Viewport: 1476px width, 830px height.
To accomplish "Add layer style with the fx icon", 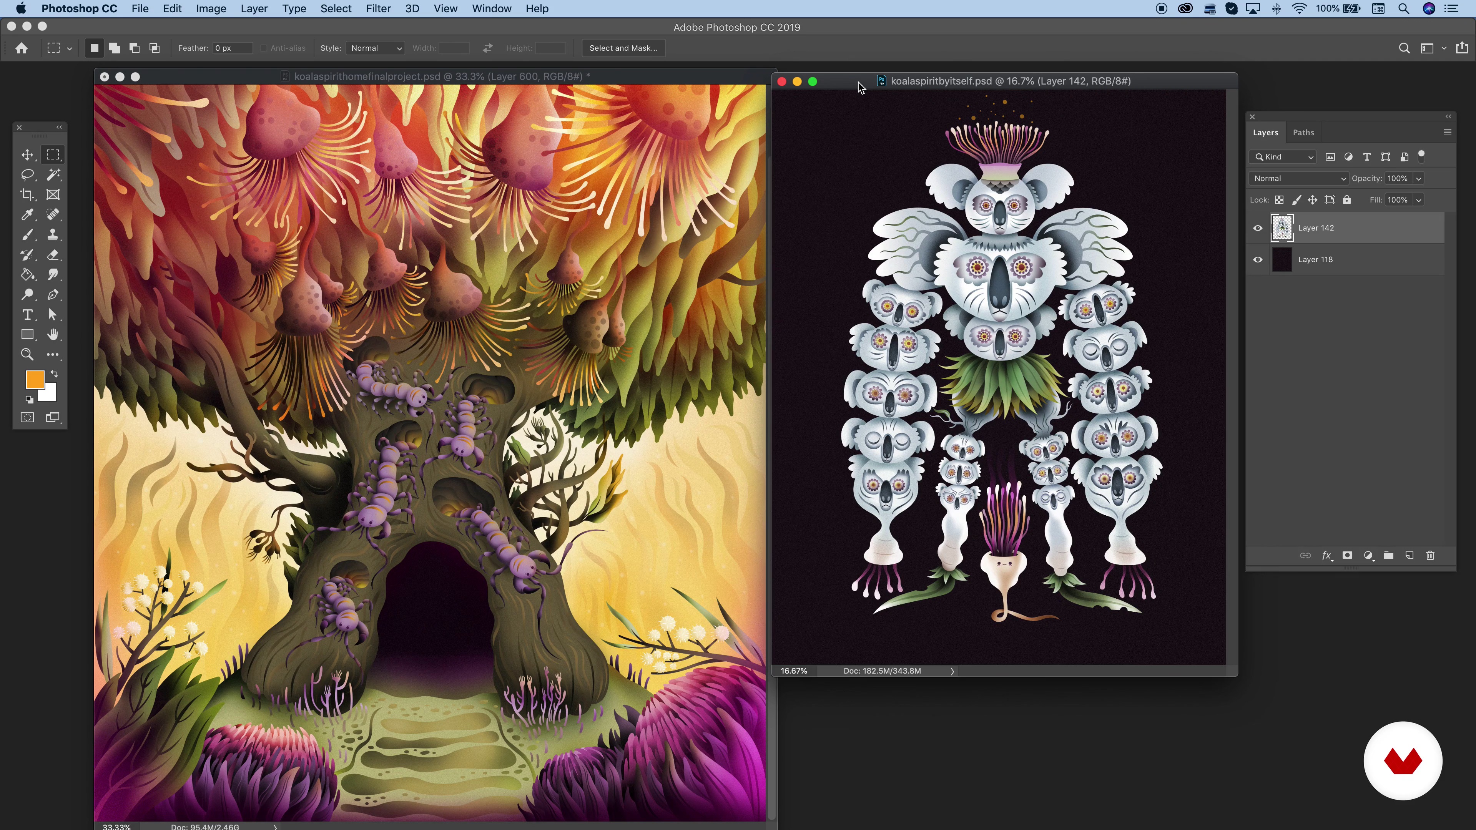I will pos(1326,556).
